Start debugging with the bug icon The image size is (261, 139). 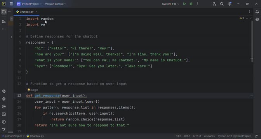click(x=191, y=4)
